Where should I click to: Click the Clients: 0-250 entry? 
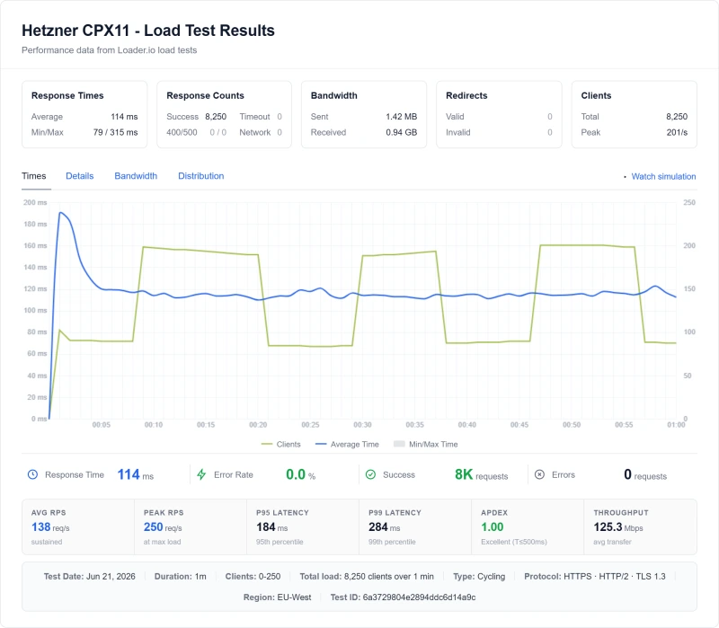point(253,576)
